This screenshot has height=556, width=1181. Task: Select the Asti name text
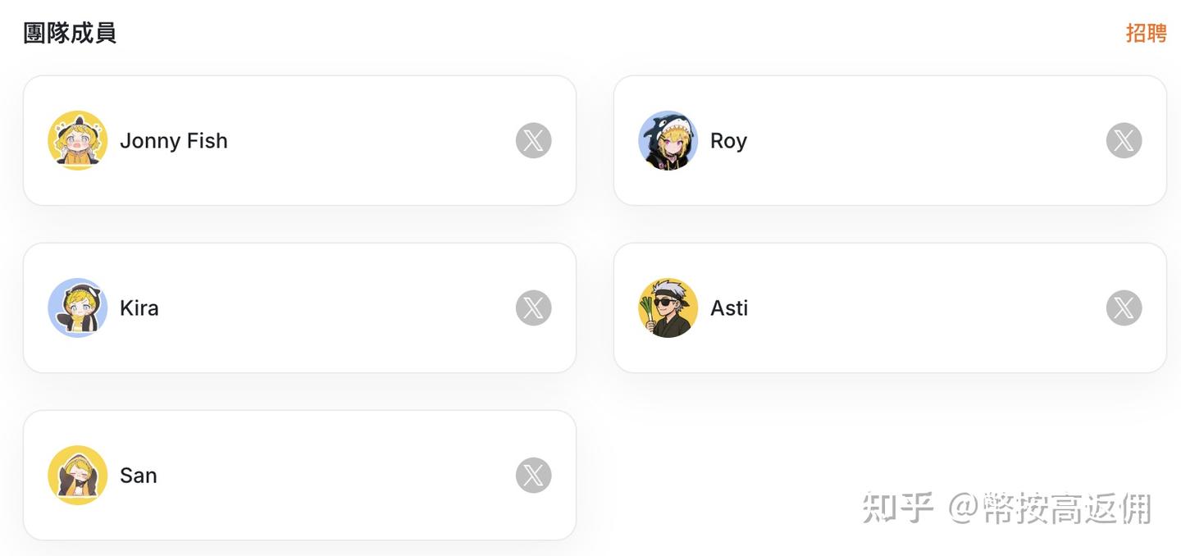pyautogui.click(x=729, y=308)
